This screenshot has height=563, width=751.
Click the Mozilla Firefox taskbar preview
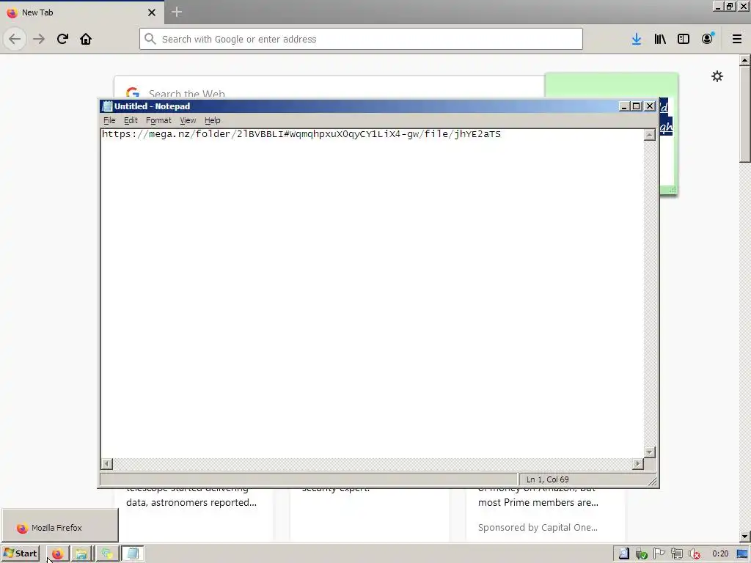coord(59,526)
